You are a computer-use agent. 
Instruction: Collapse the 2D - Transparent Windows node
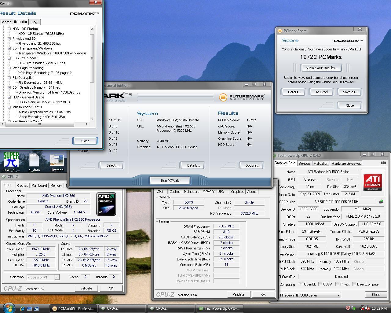click(x=9, y=48)
